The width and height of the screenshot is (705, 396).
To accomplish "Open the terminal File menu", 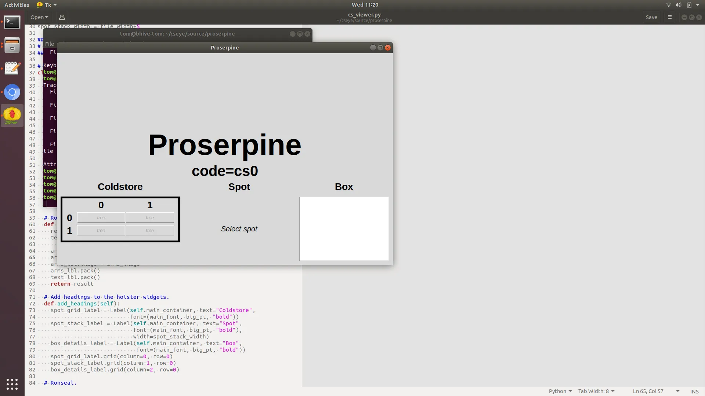I will click(x=50, y=44).
